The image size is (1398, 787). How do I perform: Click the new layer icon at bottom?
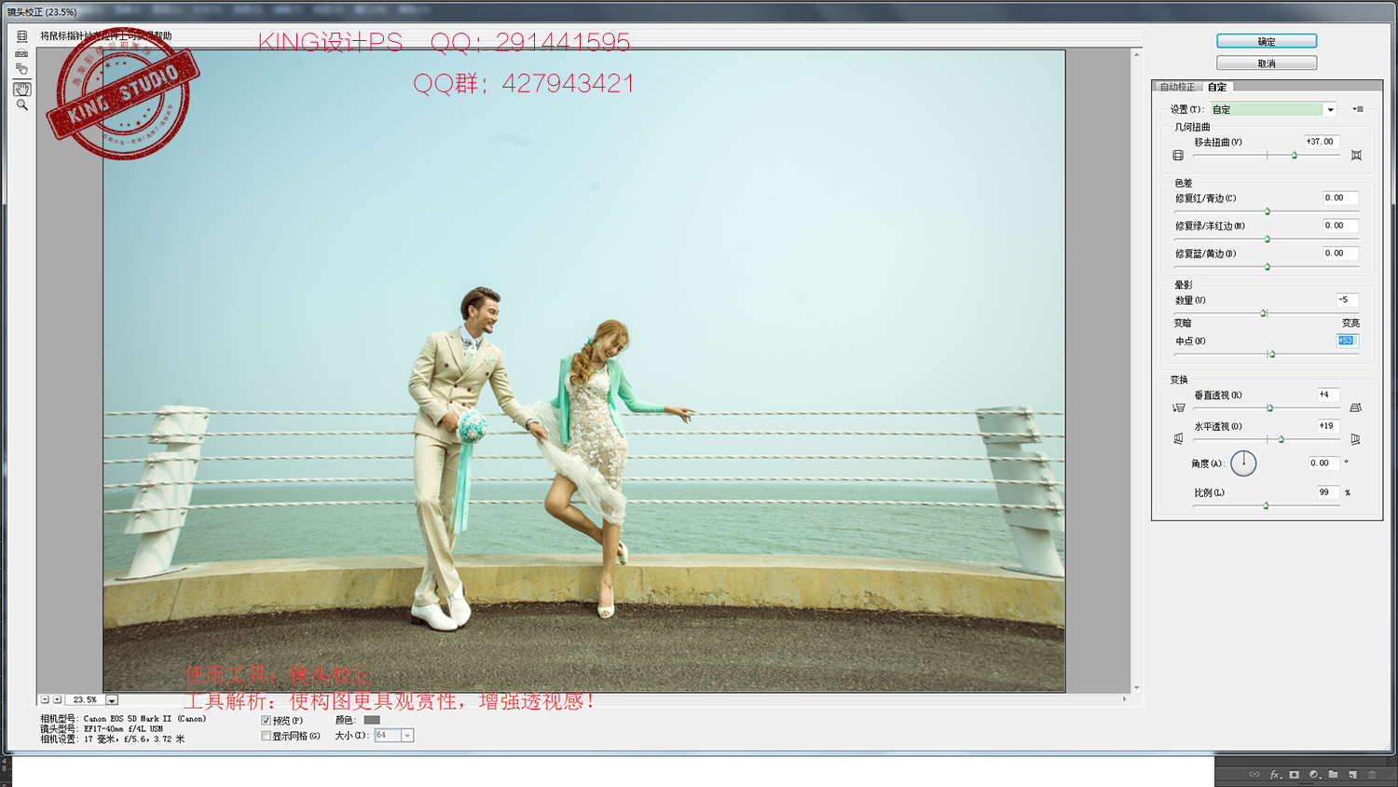(x=1352, y=774)
